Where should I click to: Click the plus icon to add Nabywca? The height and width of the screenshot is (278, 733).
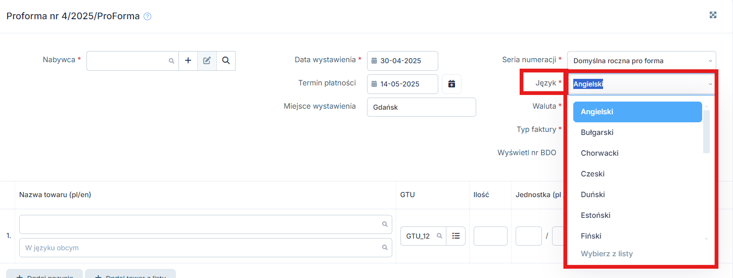tap(188, 61)
